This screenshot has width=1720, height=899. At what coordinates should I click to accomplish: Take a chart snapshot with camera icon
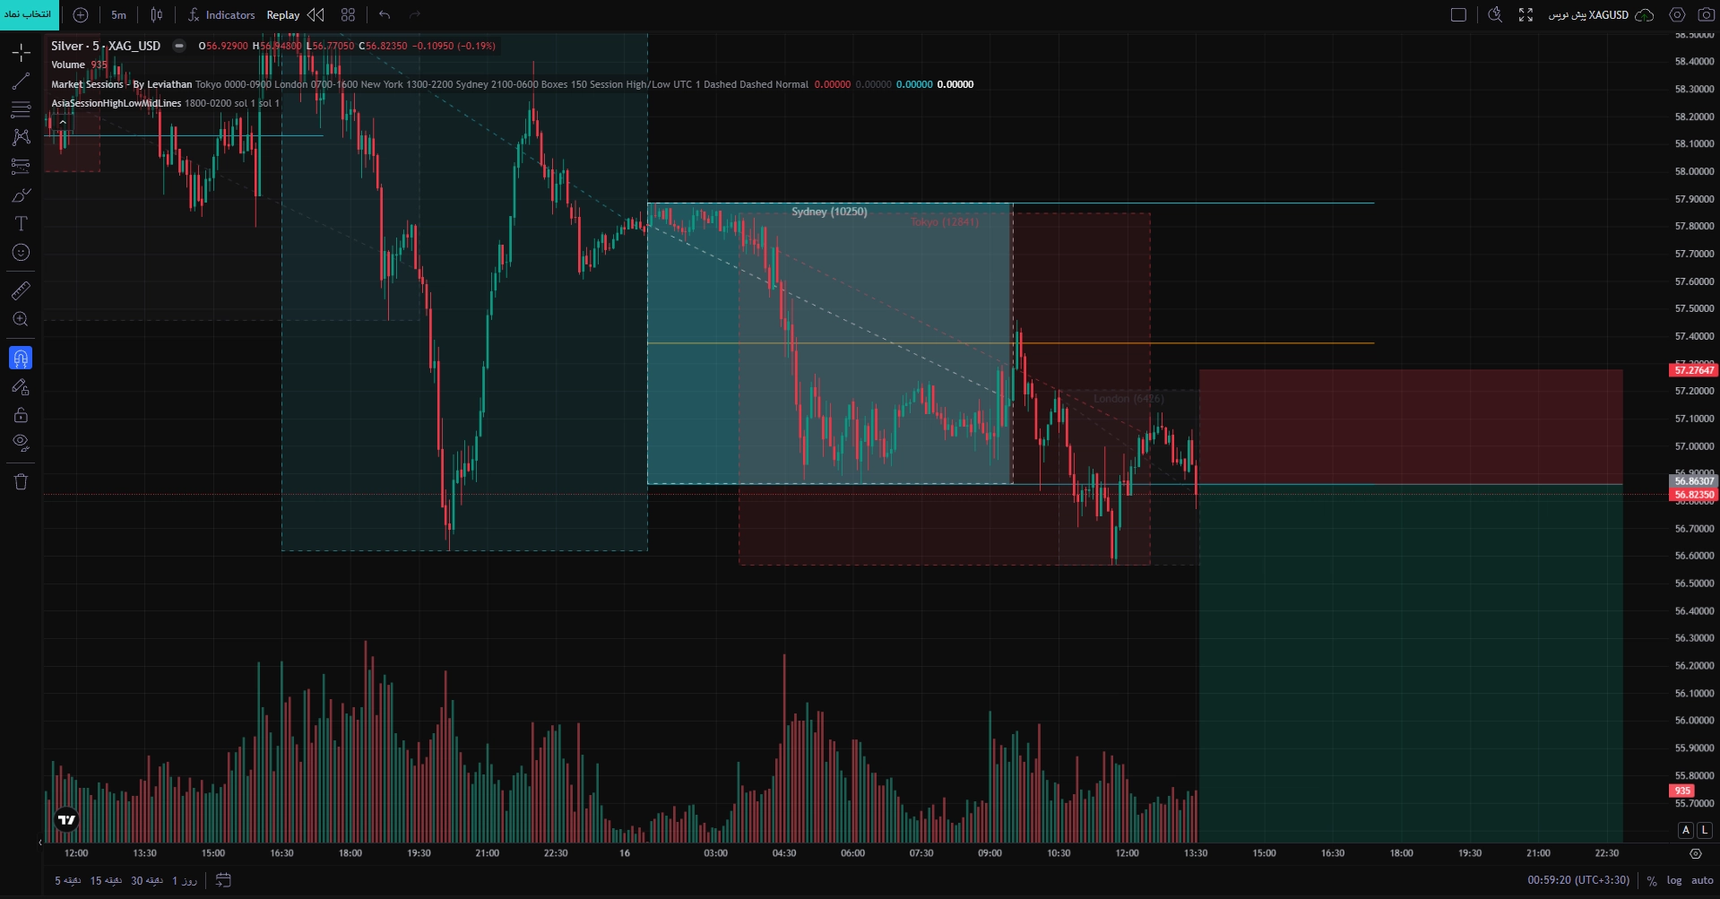coord(1706,14)
